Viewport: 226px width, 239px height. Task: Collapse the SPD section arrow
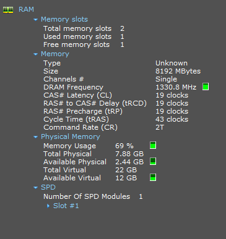coord(36,188)
